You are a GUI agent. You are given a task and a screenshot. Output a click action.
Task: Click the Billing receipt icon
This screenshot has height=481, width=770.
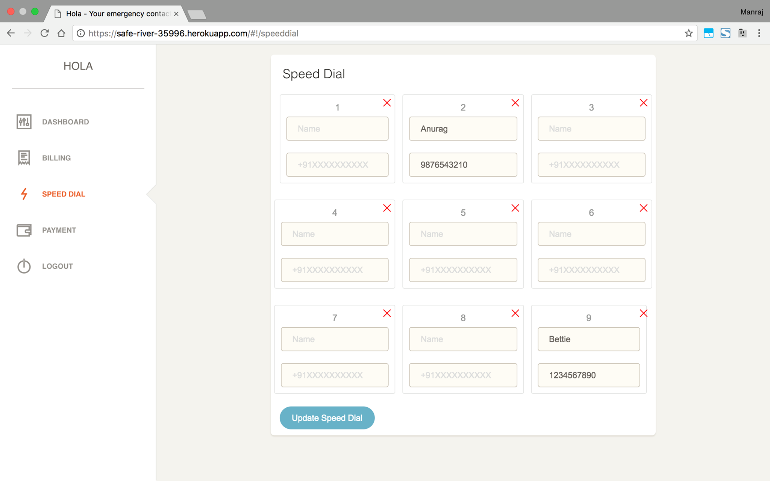point(24,158)
